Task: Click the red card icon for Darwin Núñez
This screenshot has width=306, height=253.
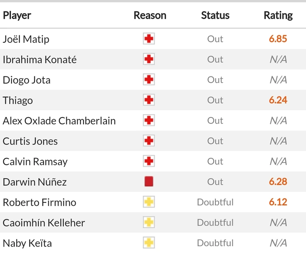Action: [149, 182]
